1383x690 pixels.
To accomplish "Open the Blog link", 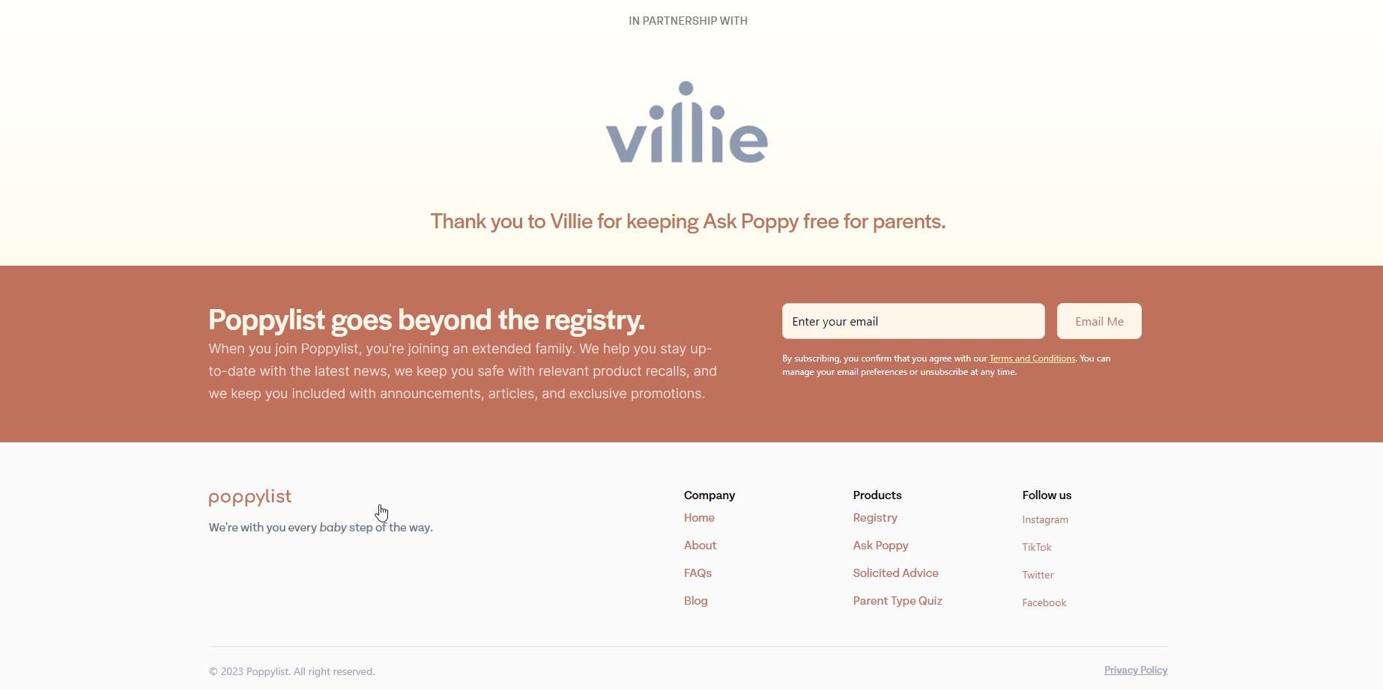I will [696, 601].
